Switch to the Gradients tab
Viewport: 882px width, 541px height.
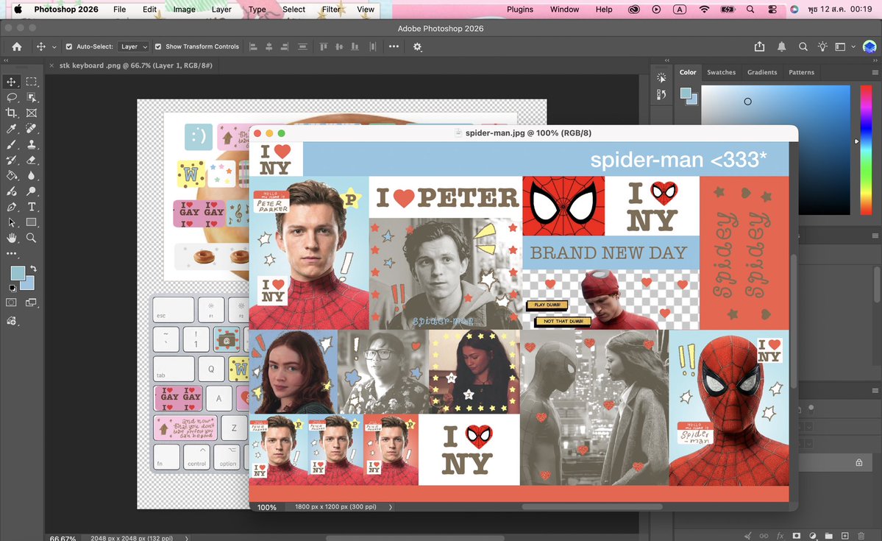click(x=761, y=72)
